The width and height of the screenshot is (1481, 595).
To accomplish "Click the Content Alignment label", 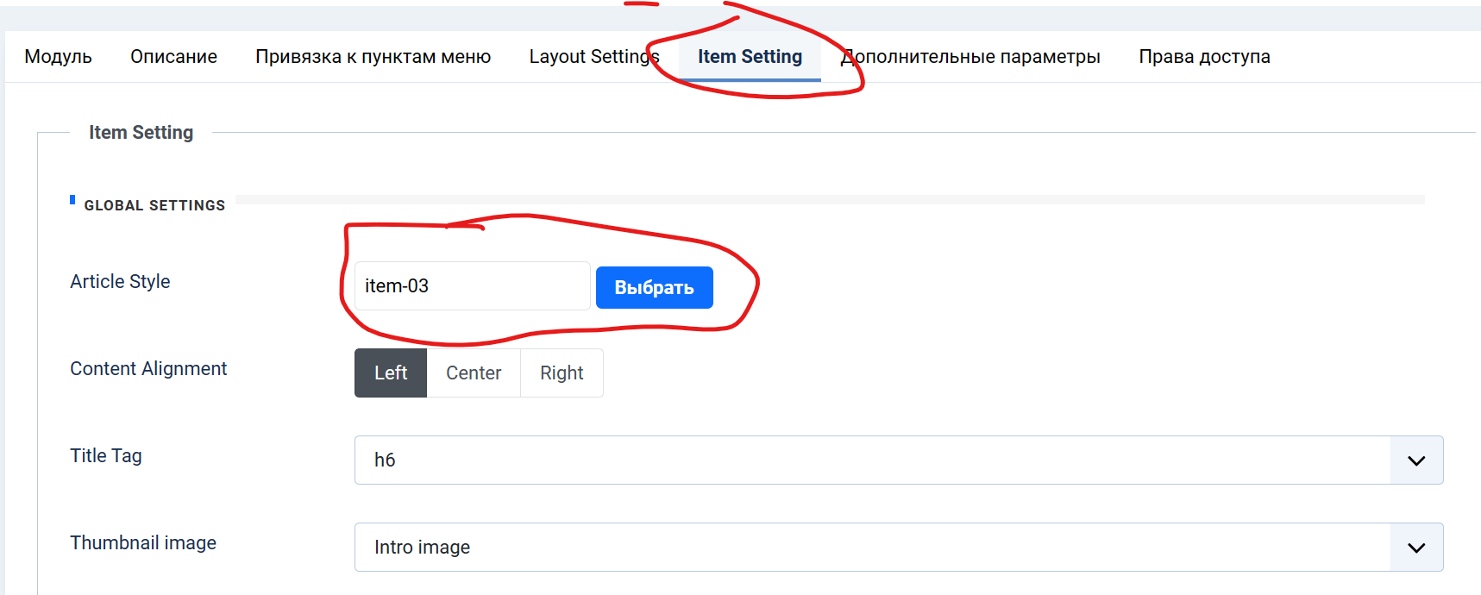I will click(x=148, y=369).
